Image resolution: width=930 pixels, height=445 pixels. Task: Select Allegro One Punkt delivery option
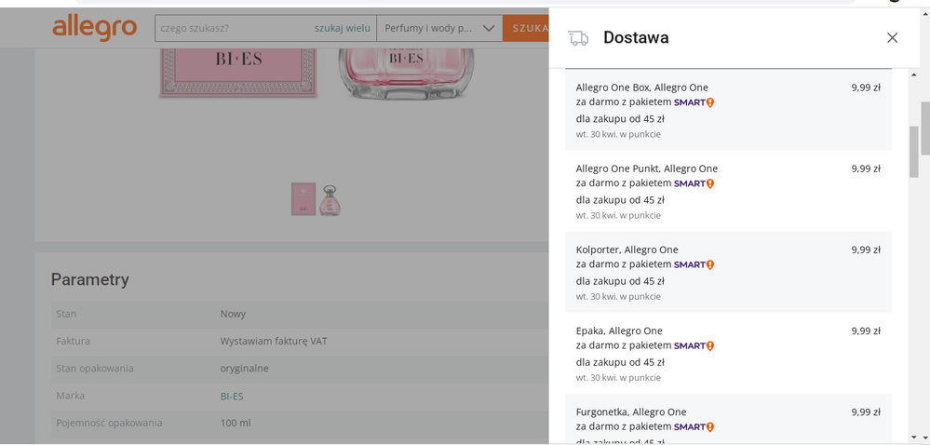[x=728, y=191]
